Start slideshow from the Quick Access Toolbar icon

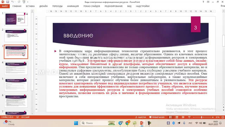tap(24, 2)
